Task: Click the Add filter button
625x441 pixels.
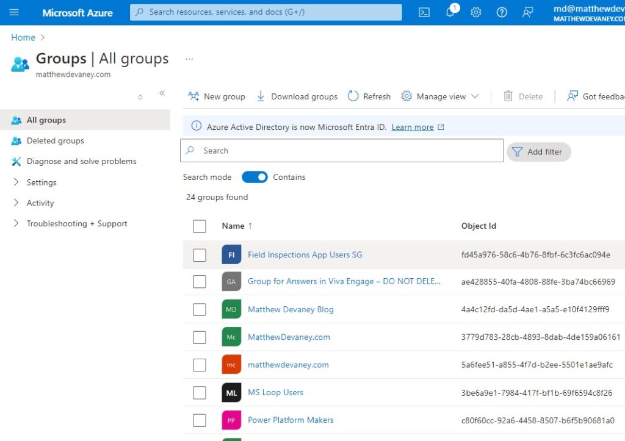Action: pos(539,152)
